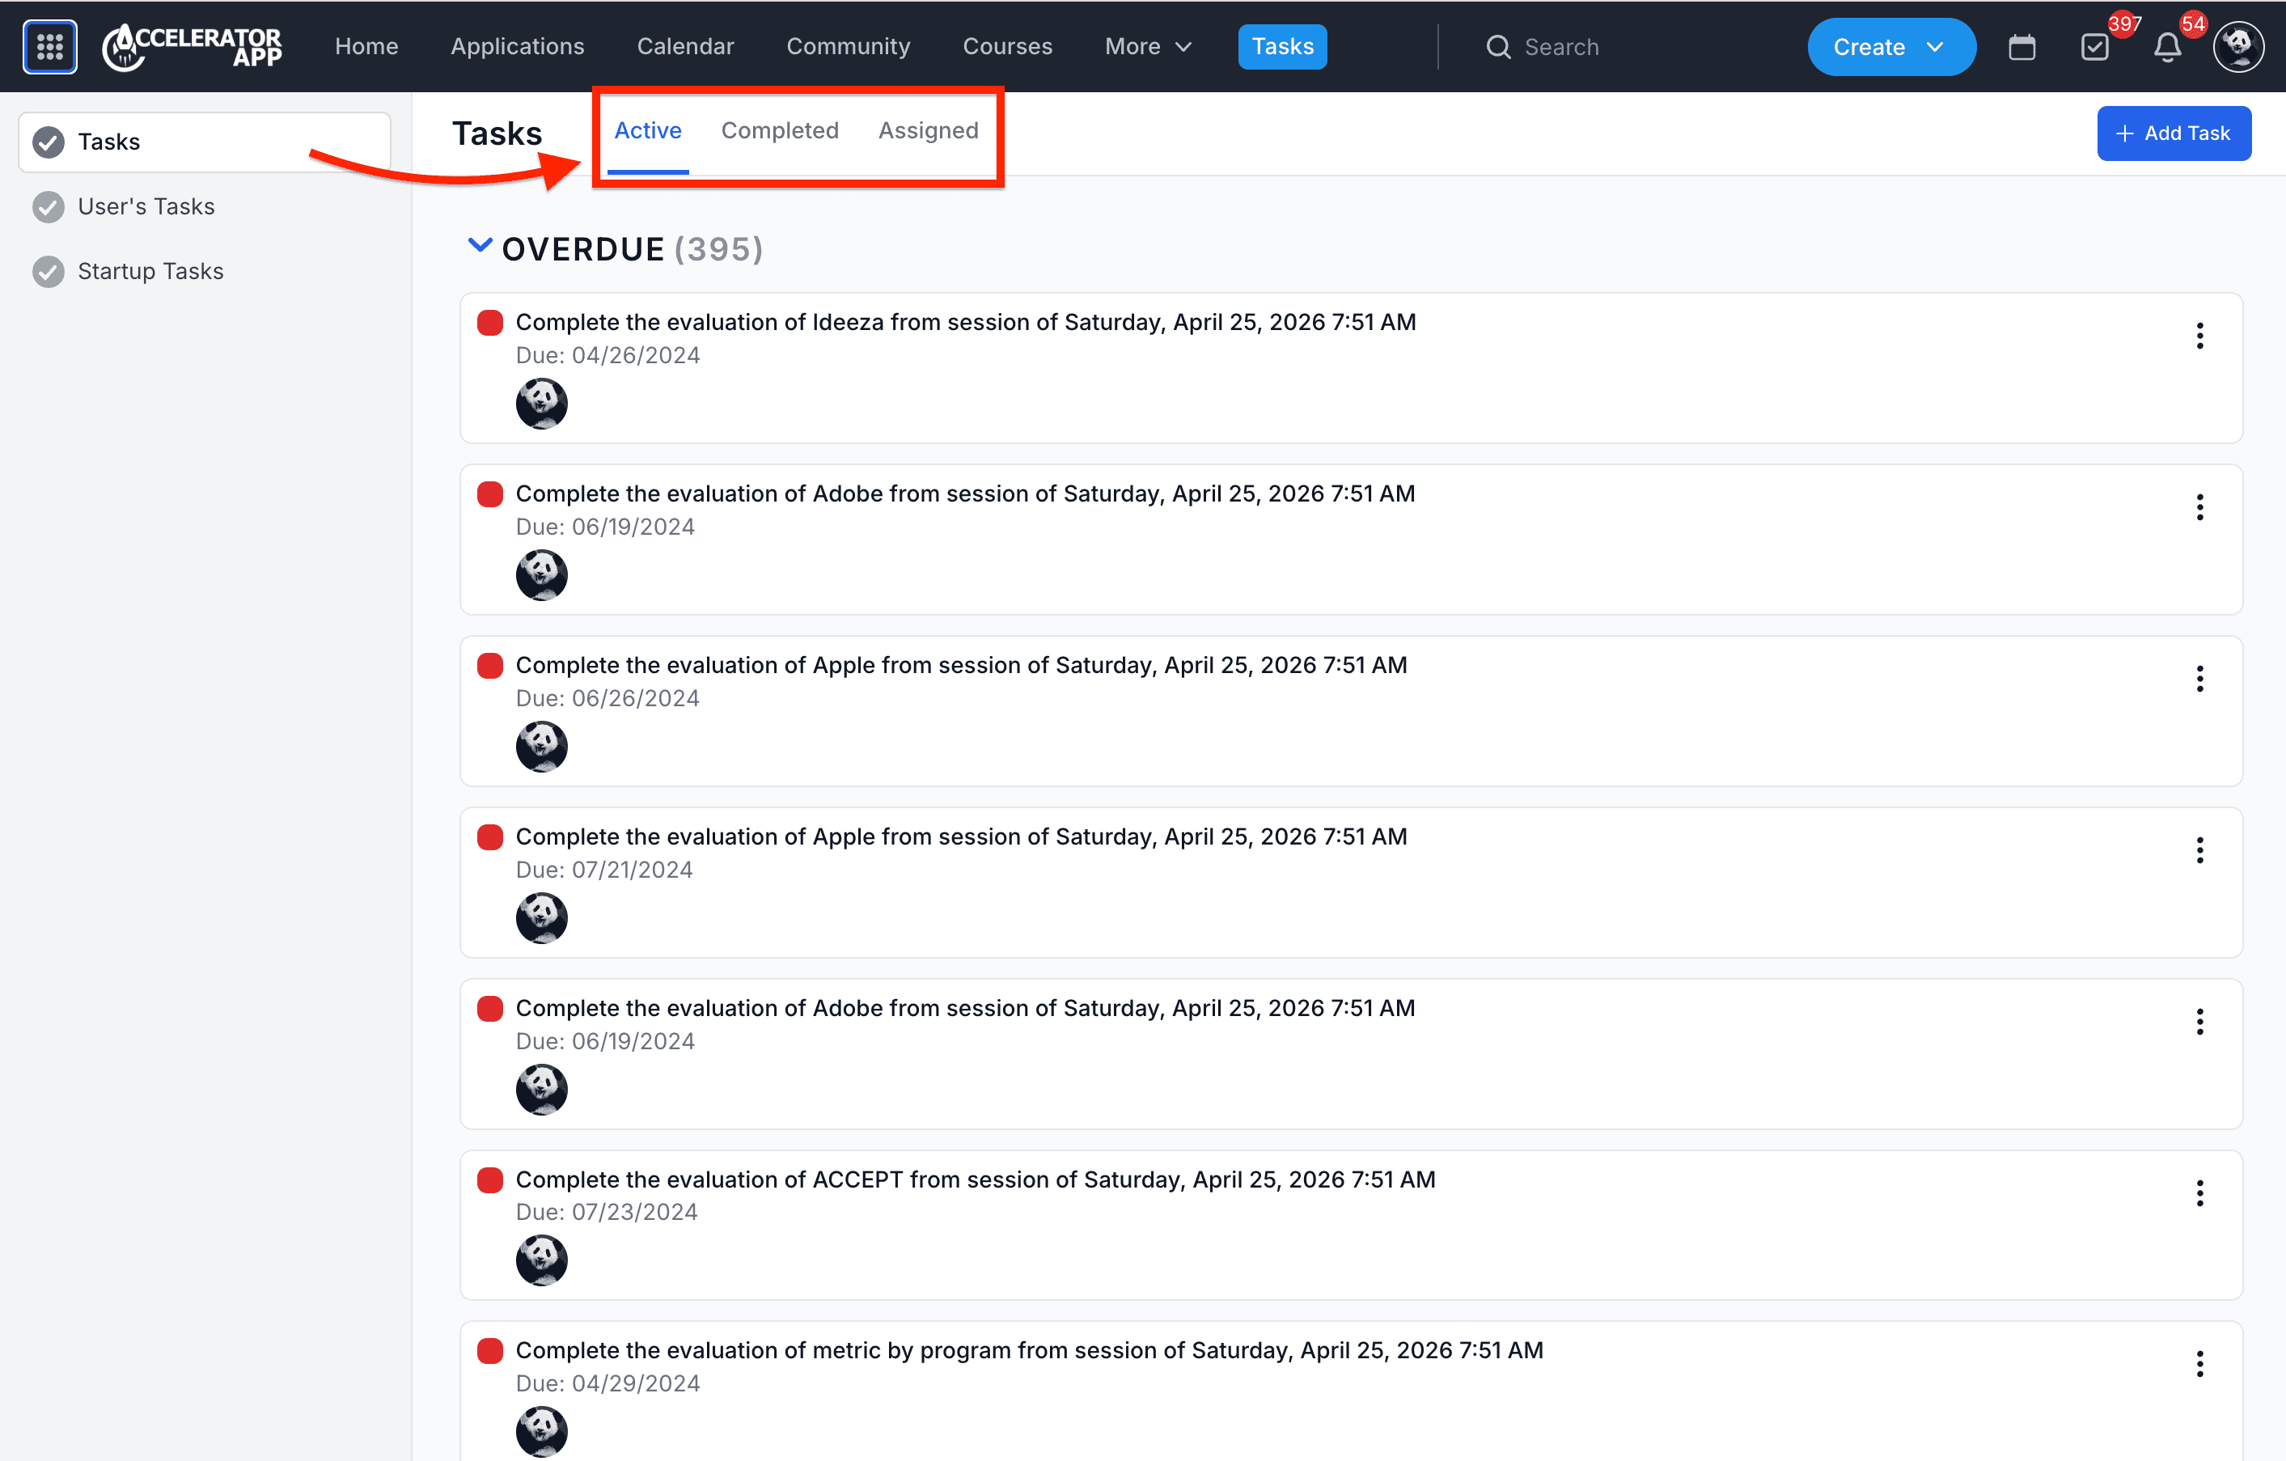Switch to the Assigned tab

928,131
